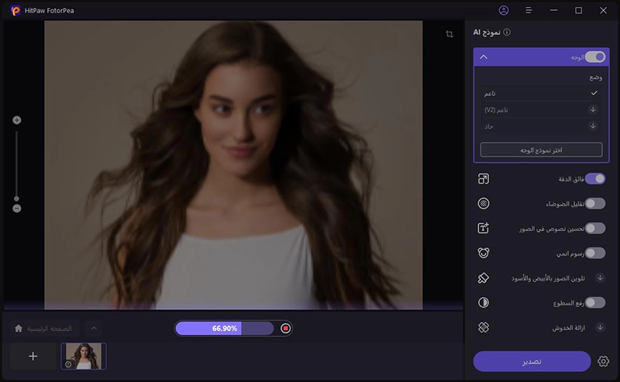Viewport: 620px width, 382px height.
Task: Click the info icon beside نموذج AI
Action: [x=507, y=33]
